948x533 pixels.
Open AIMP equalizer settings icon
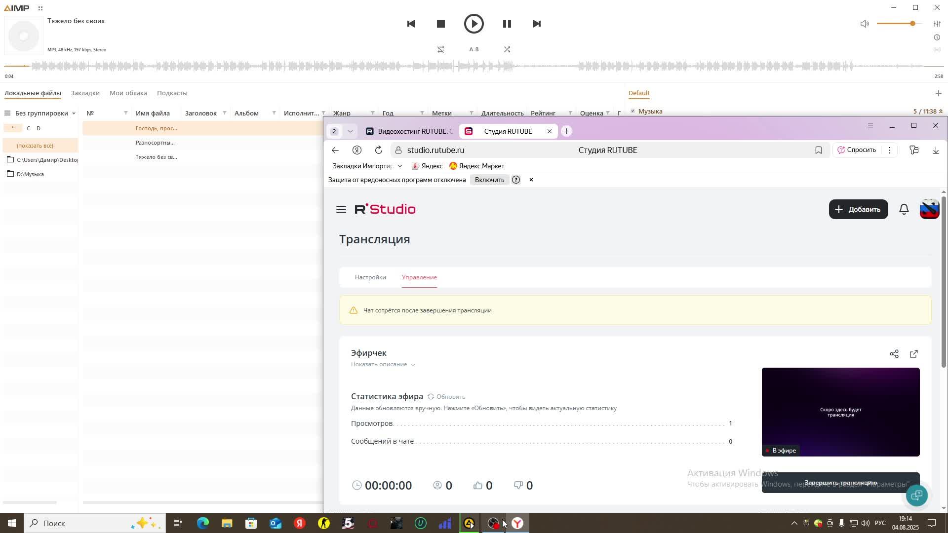click(937, 24)
